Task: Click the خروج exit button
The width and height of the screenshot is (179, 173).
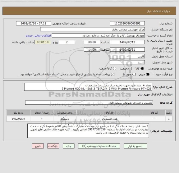Action: coord(38,146)
